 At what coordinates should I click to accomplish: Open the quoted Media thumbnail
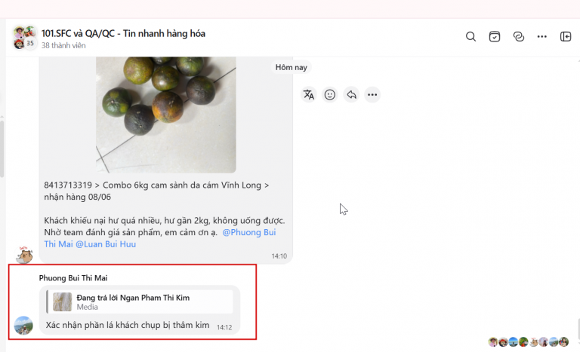click(x=62, y=301)
